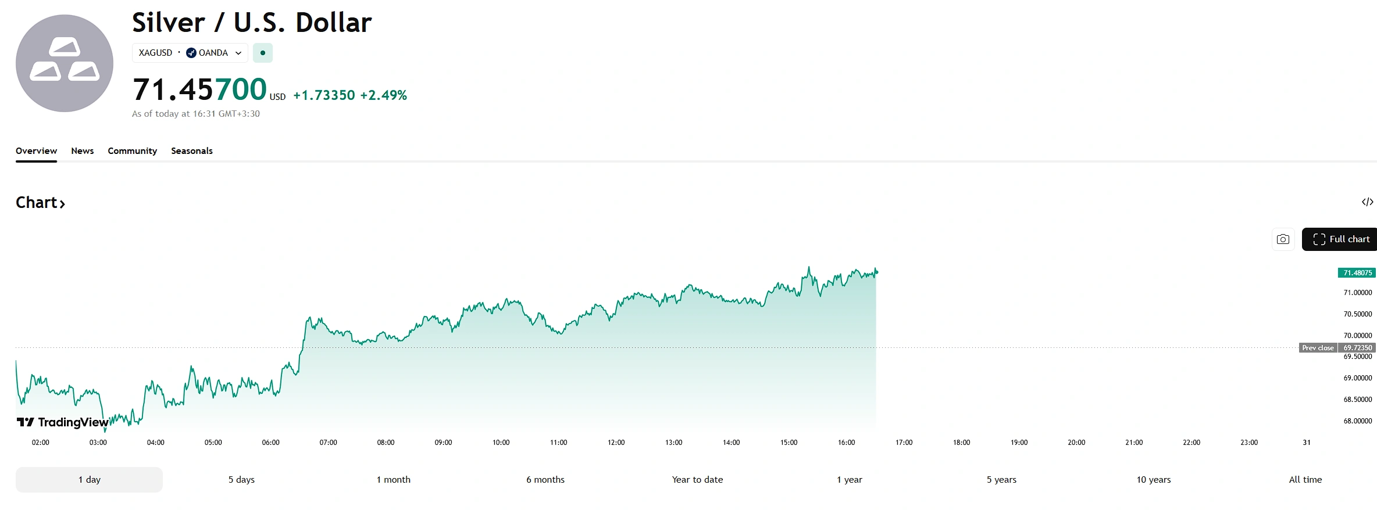This screenshot has height=510, width=1377.
Task: Click the green market status dot
Action: (x=263, y=53)
